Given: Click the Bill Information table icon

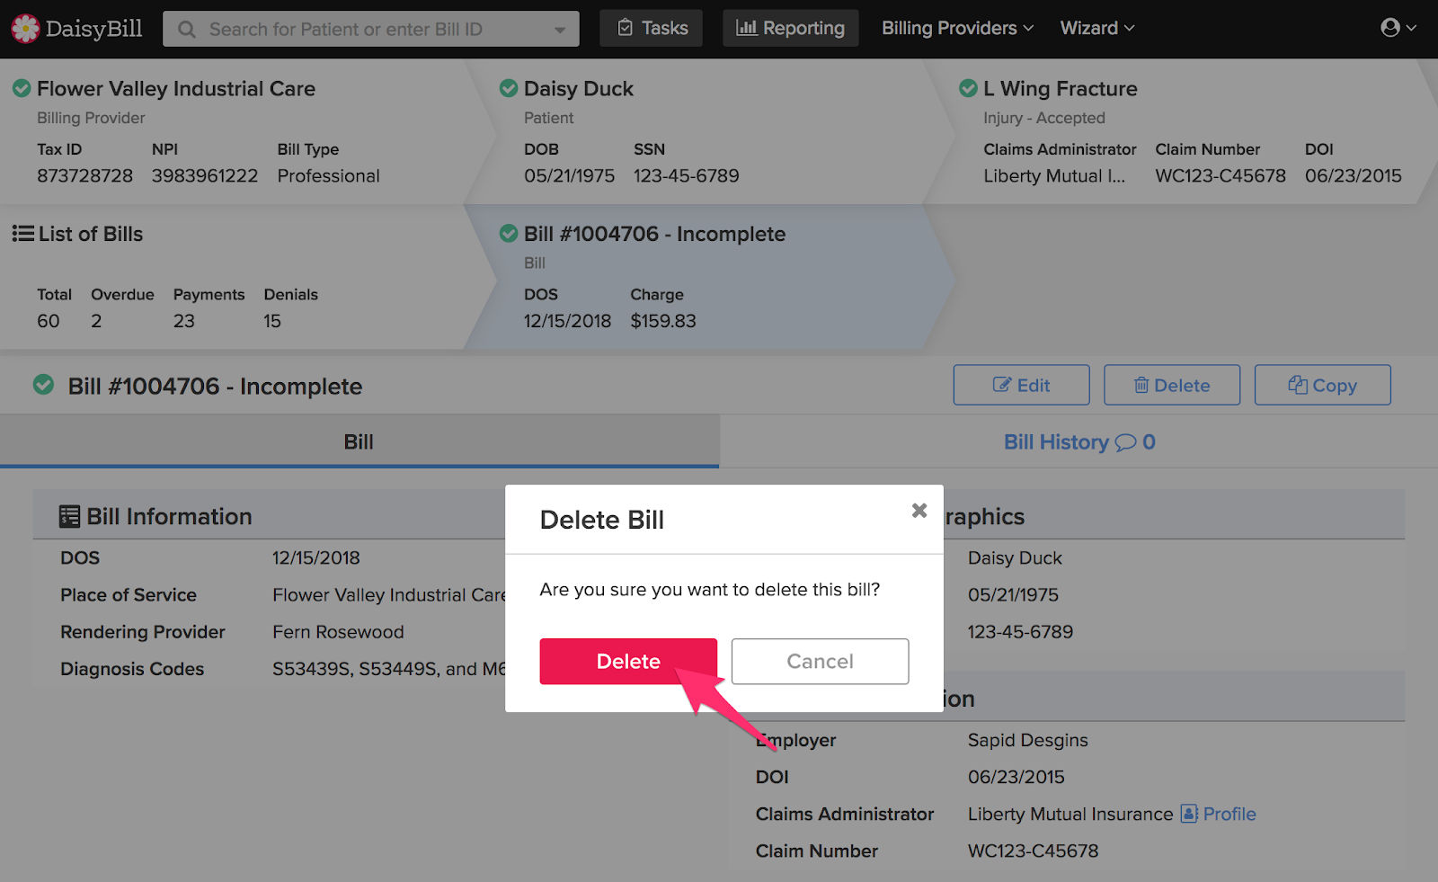Looking at the screenshot, I should [x=69, y=516].
